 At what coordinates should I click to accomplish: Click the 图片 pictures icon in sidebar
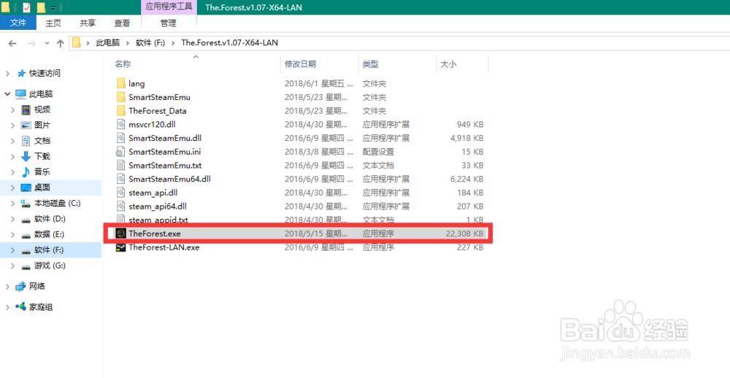(x=26, y=126)
